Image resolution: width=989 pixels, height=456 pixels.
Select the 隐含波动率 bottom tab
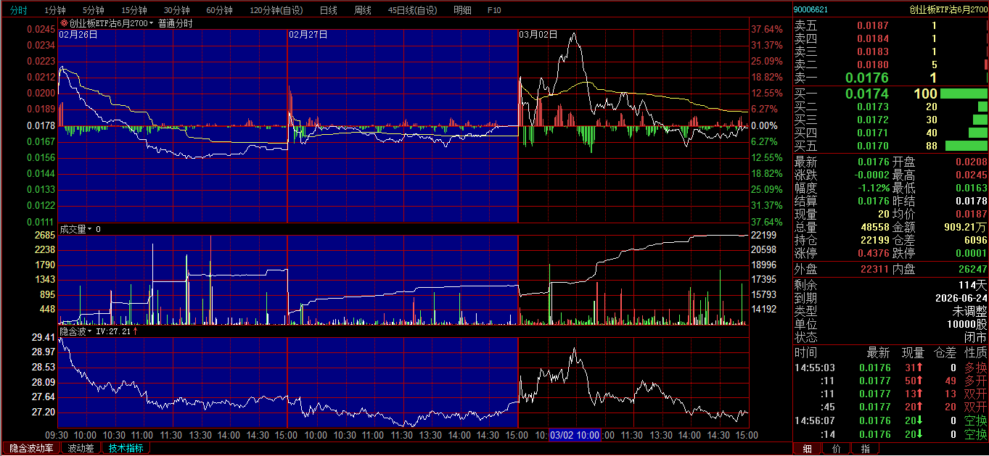pyautogui.click(x=30, y=449)
